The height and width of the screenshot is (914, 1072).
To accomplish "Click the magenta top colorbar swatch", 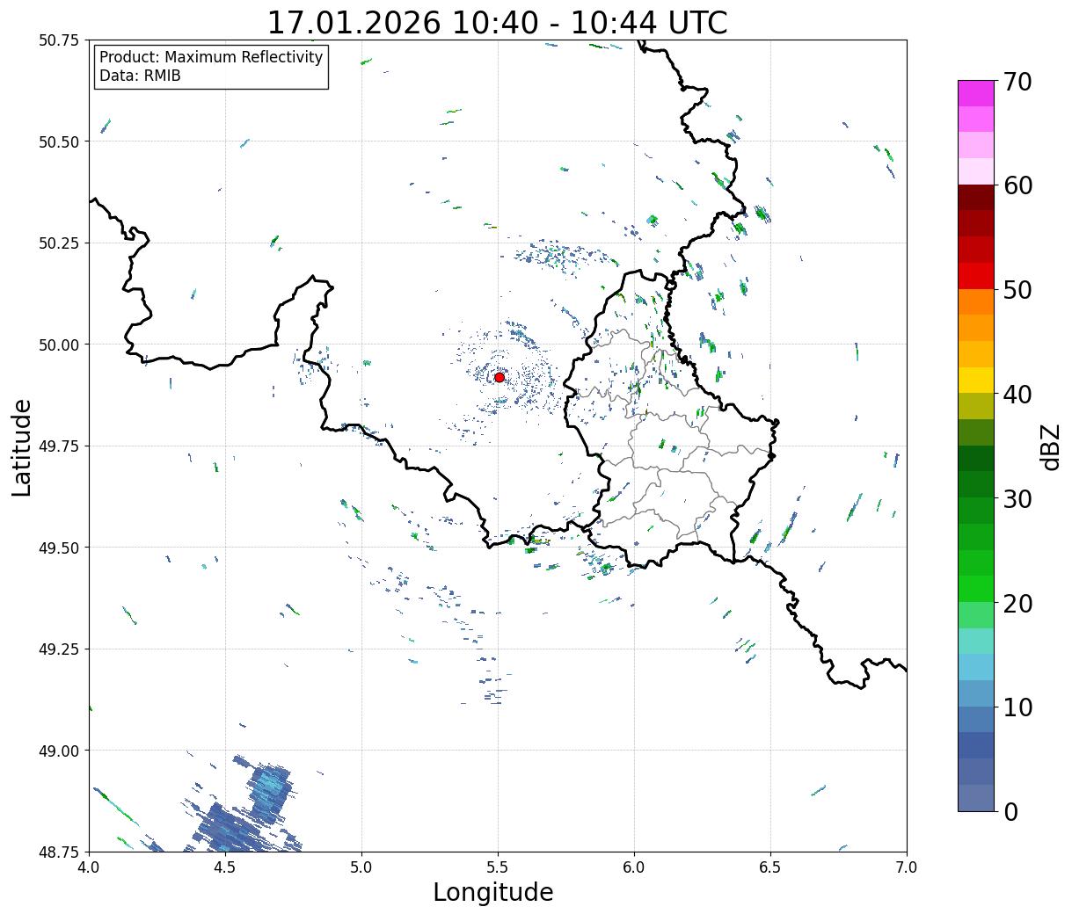I will 976,93.
